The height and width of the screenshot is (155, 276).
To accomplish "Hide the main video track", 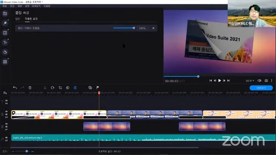I will pos(6,112).
